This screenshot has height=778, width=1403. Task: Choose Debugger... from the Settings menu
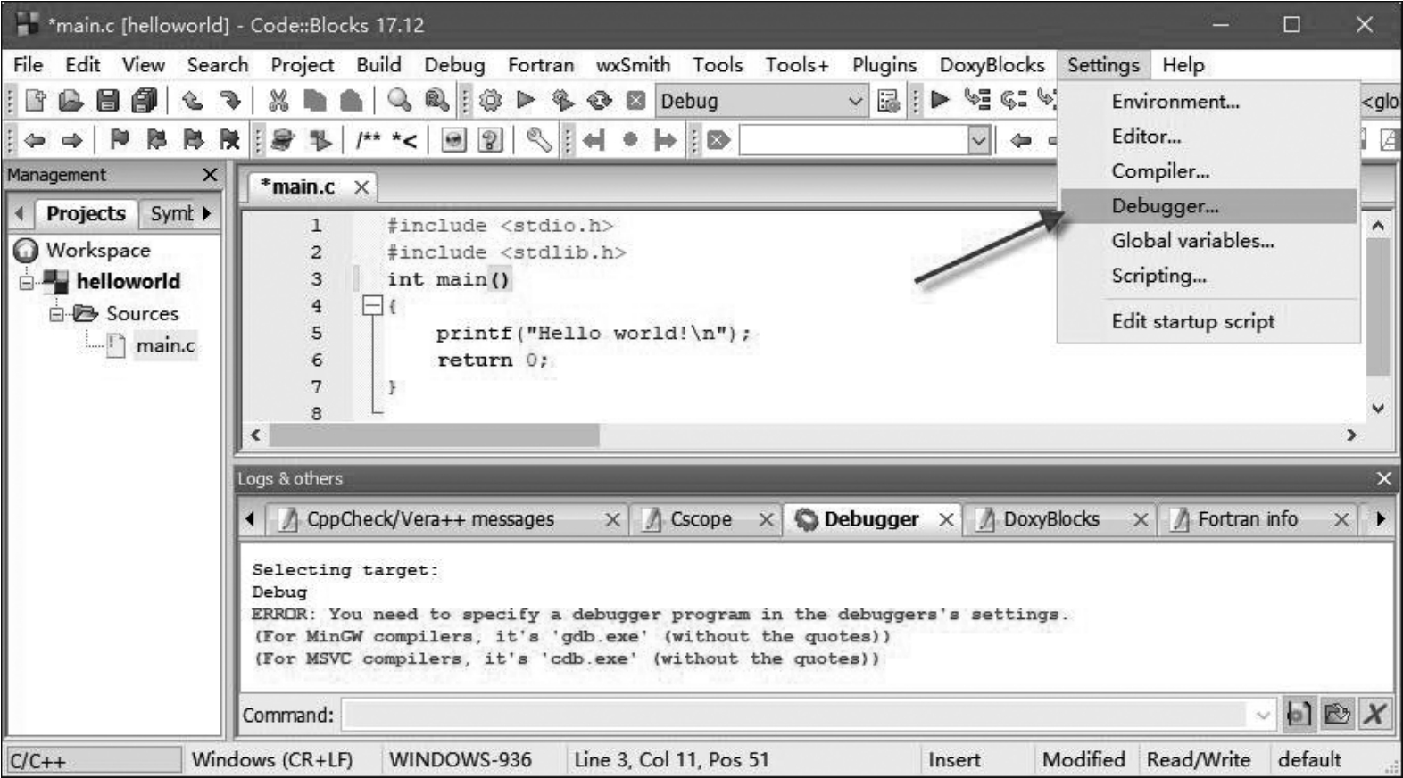click(1208, 206)
